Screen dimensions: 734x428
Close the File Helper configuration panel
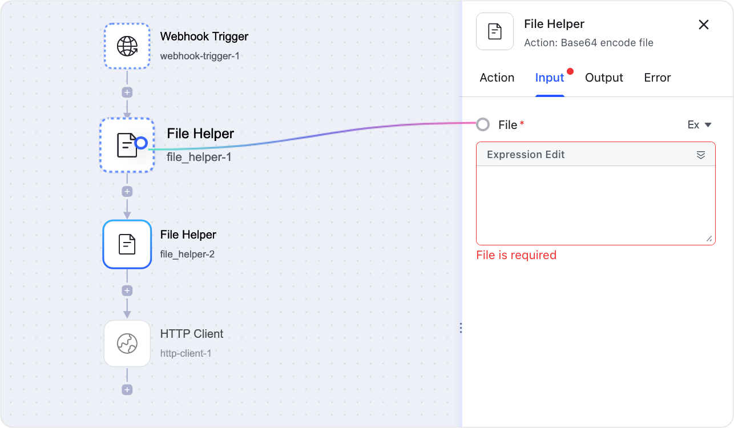[703, 25]
